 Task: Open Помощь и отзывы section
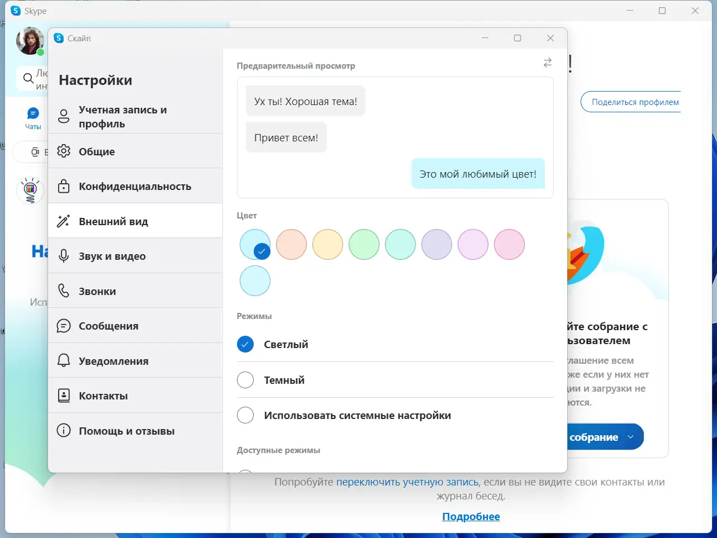pos(135,430)
